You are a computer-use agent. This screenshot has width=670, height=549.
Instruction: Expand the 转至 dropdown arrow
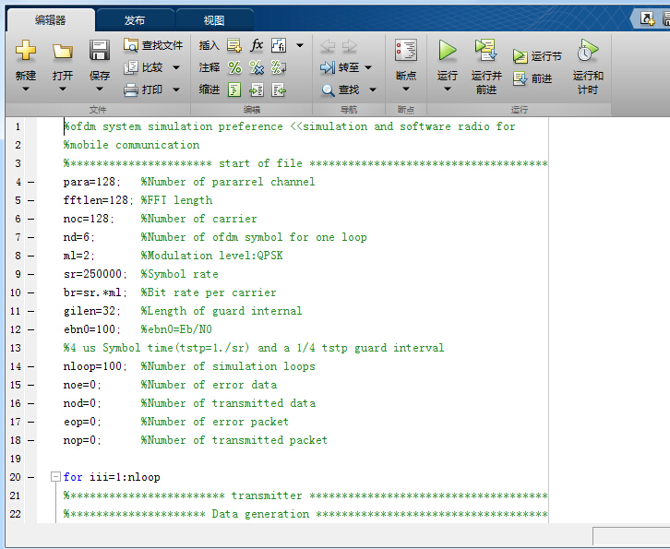pos(368,67)
